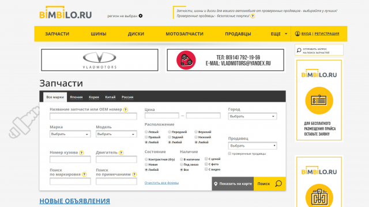This screenshot has height=207, width=369.
Task: Switch to Китай tab
Action: click(110, 97)
